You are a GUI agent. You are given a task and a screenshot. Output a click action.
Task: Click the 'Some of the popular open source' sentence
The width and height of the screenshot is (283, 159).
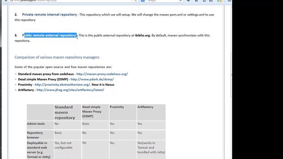63,67
